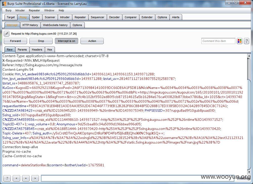Click the pencil edit-target icon beside Request to

click(7, 34)
